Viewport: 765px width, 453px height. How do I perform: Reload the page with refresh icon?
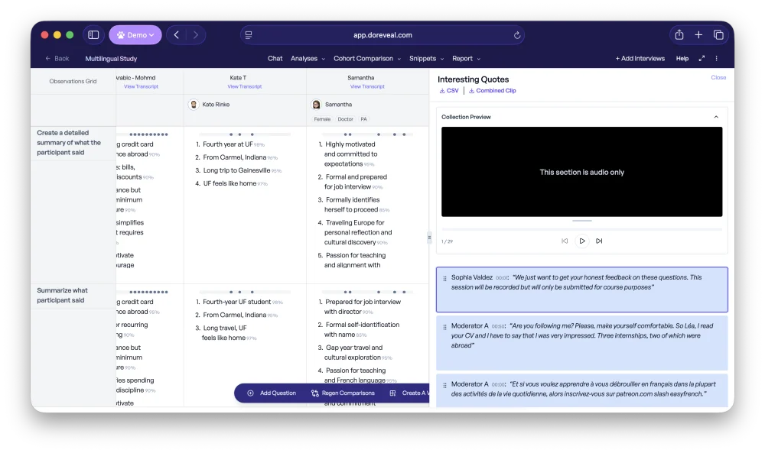click(517, 35)
